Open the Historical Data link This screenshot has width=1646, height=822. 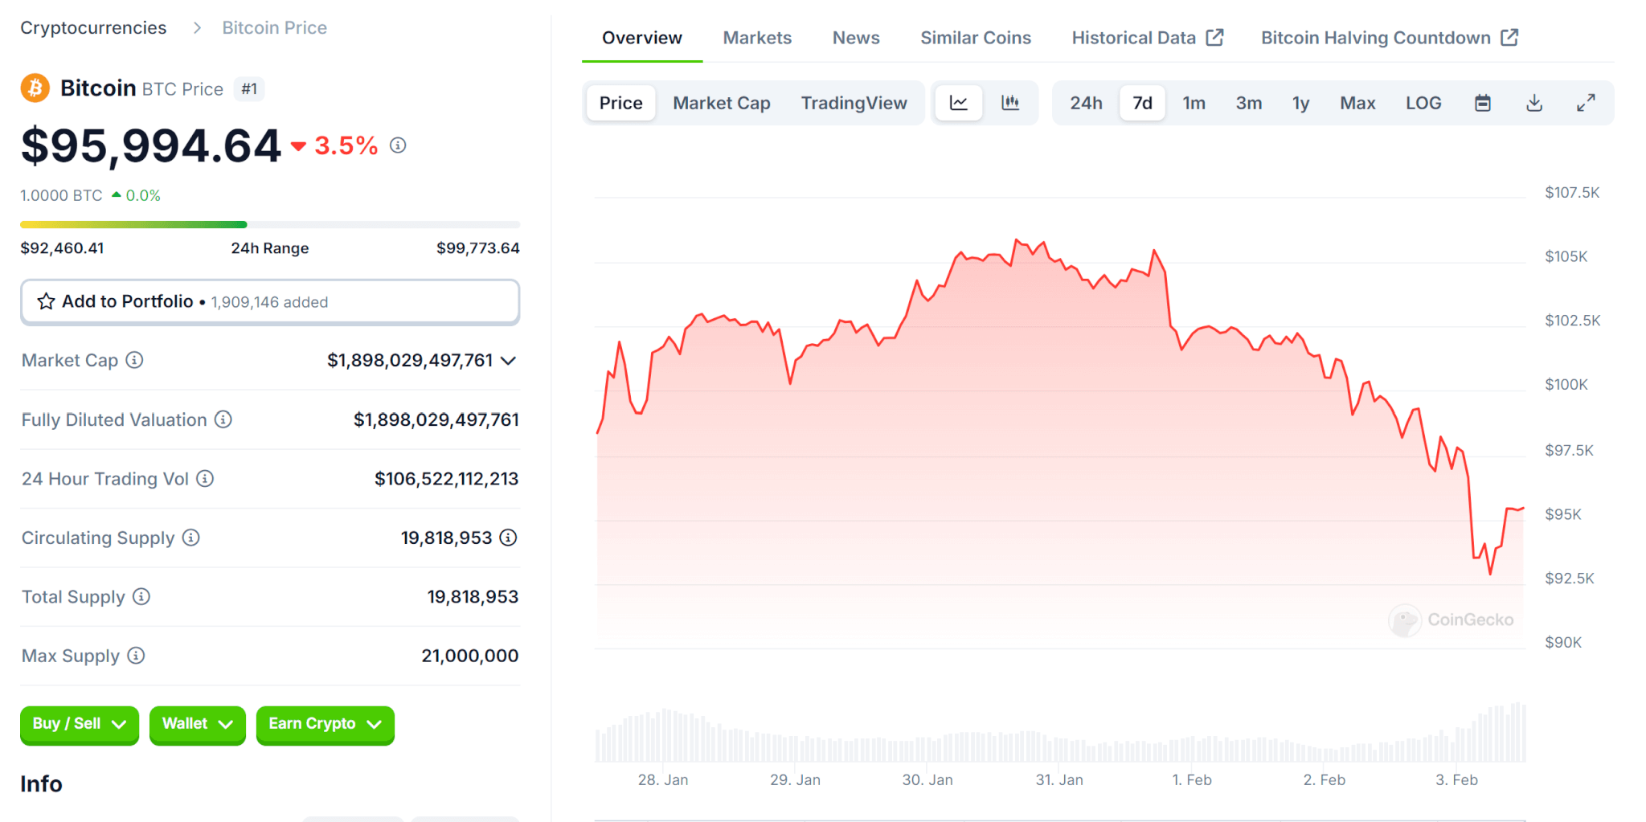coord(1146,38)
